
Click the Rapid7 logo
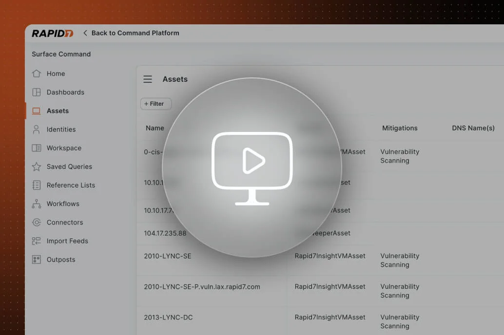click(x=52, y=33)
